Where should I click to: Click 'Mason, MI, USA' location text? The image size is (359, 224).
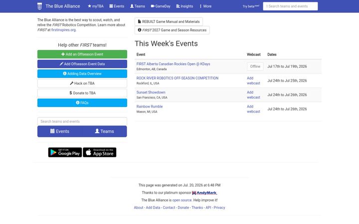click(x=147, y=112)
